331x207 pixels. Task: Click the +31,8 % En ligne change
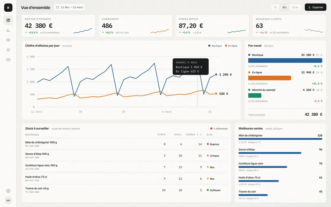pyautogui.click(x=317, y=84)
